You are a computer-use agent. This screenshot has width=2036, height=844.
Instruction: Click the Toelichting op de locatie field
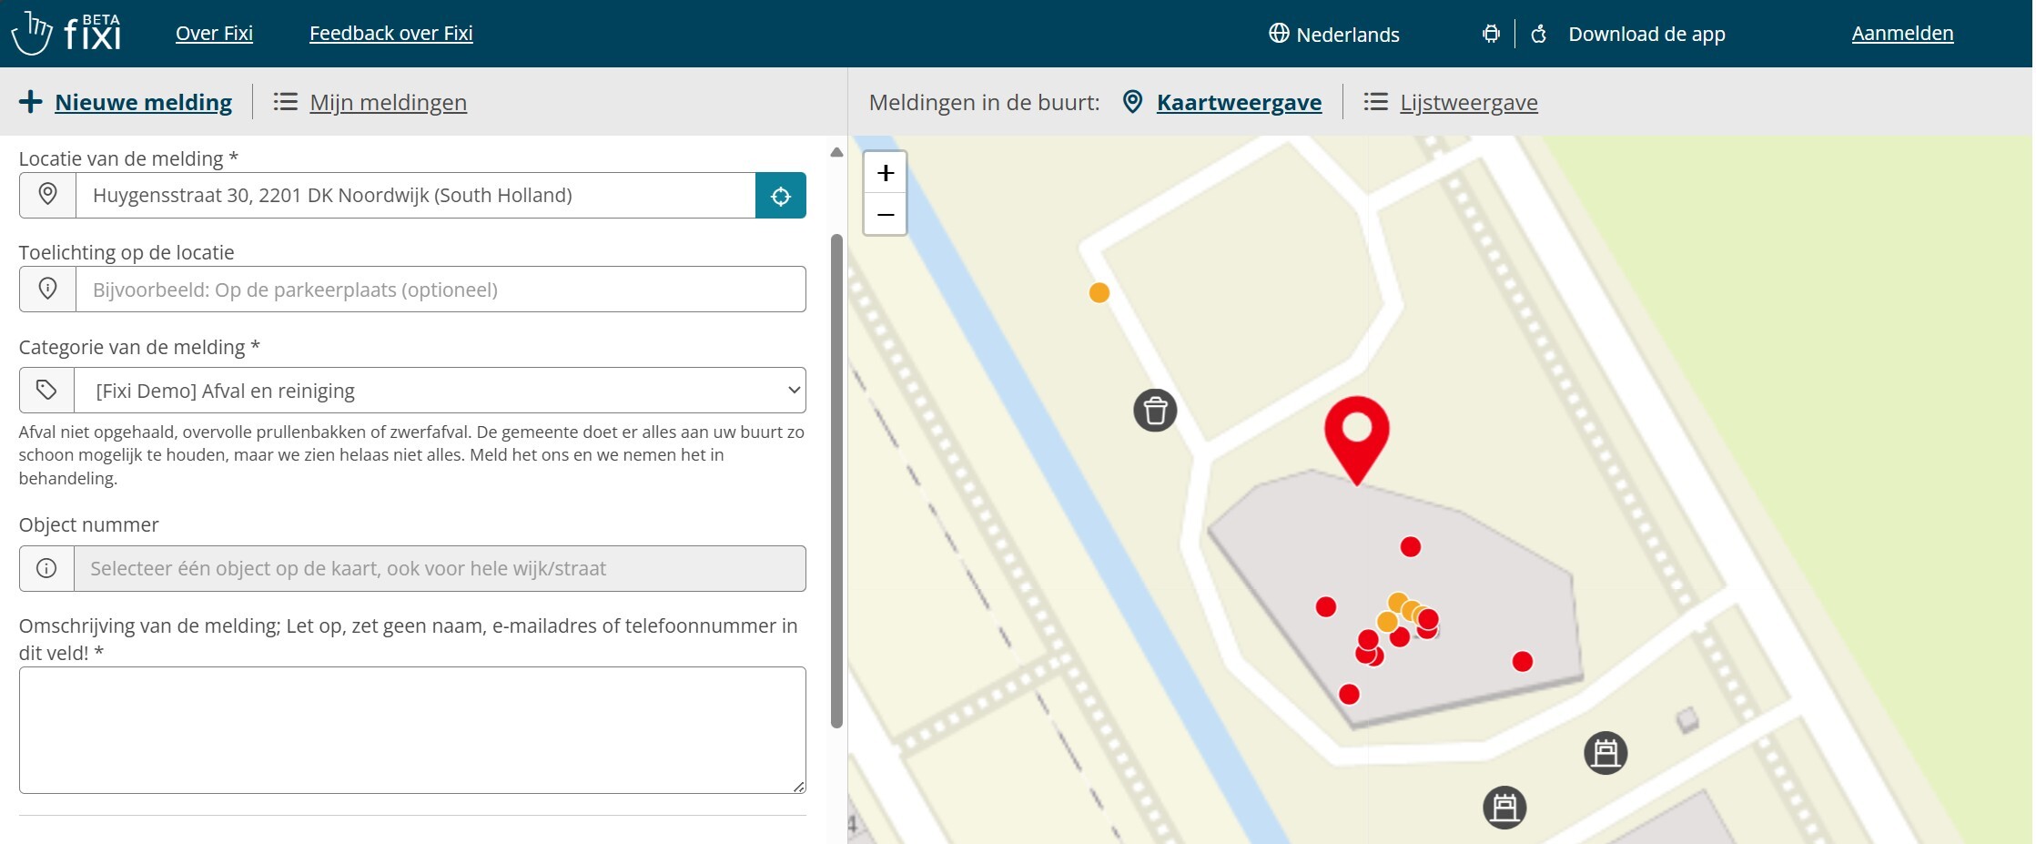[x=440, y=290]
